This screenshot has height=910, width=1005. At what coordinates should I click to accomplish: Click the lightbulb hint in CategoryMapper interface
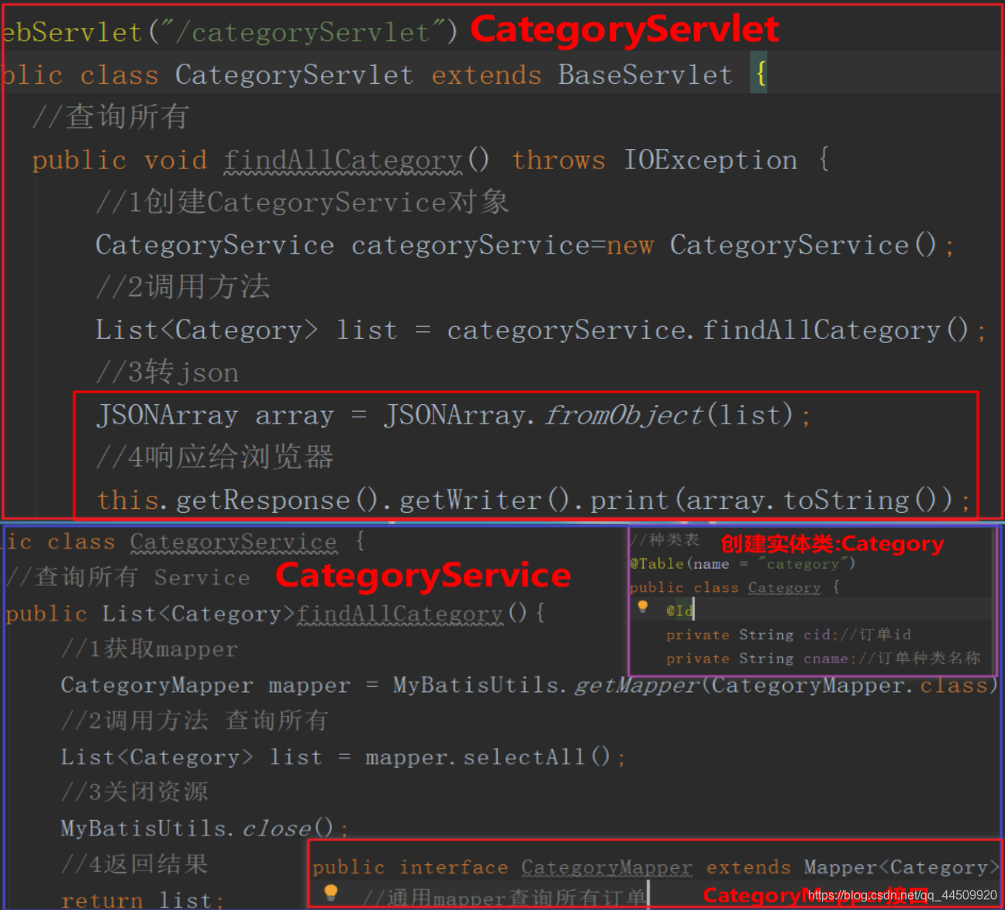point(330,893)
